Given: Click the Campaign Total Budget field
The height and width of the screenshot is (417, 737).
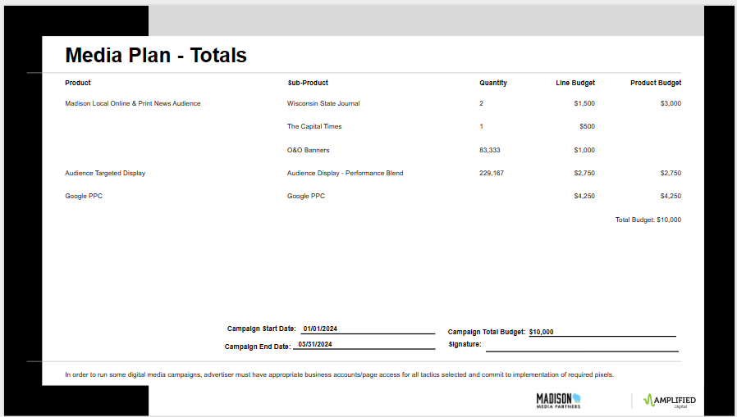Looking at the screenshot, I should (601, 332).
